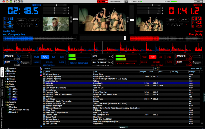Eject track from deck A

click(61, 62)
